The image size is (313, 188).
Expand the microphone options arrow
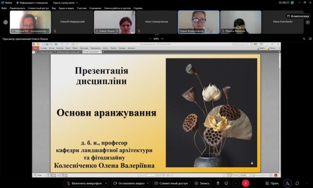coord(106,183)
